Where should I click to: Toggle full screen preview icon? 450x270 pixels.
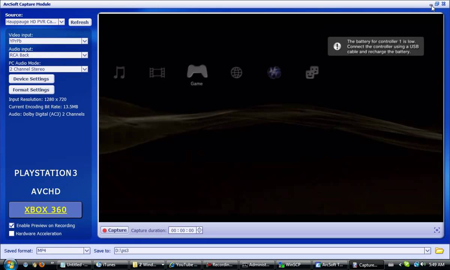437,230
